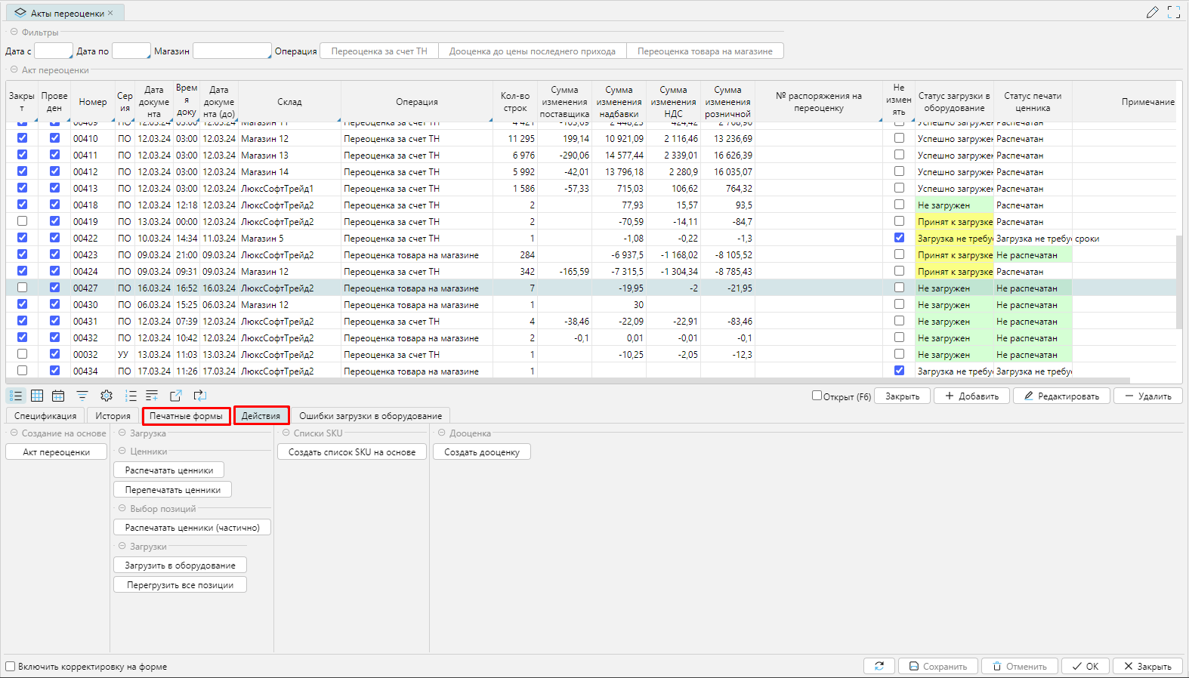This screenshot has height=678, width=1189.
Task: Open the 'Печатные формы' tab
Action: click(x=186, y=416)
